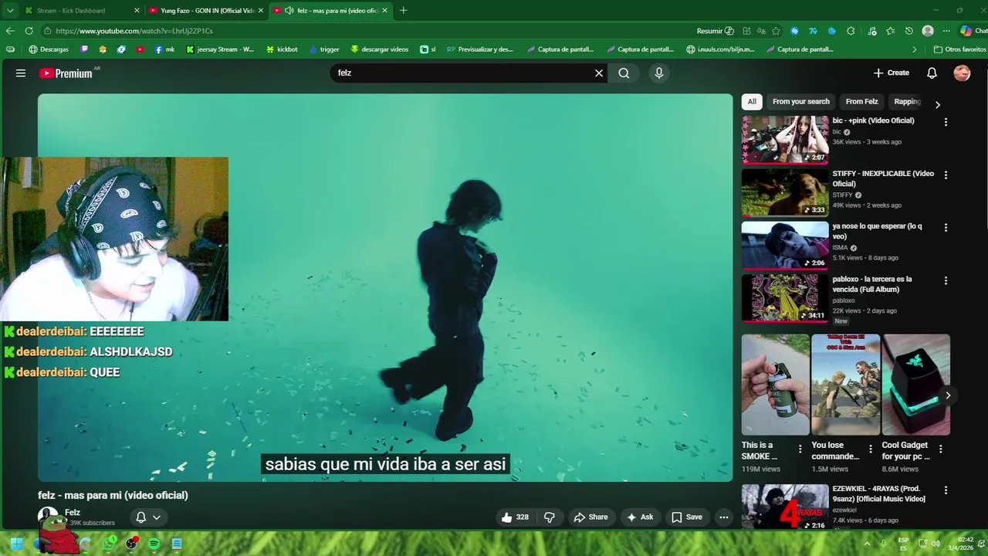Run search with the magnifying glass button
988x556 pixels.
pyautogui.click(x=624, y=73)
